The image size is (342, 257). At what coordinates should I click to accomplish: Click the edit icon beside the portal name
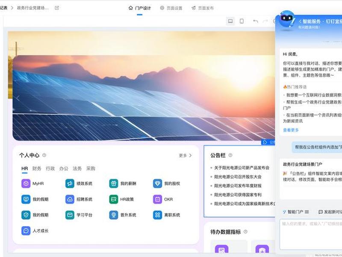click(x=57, y=8)
